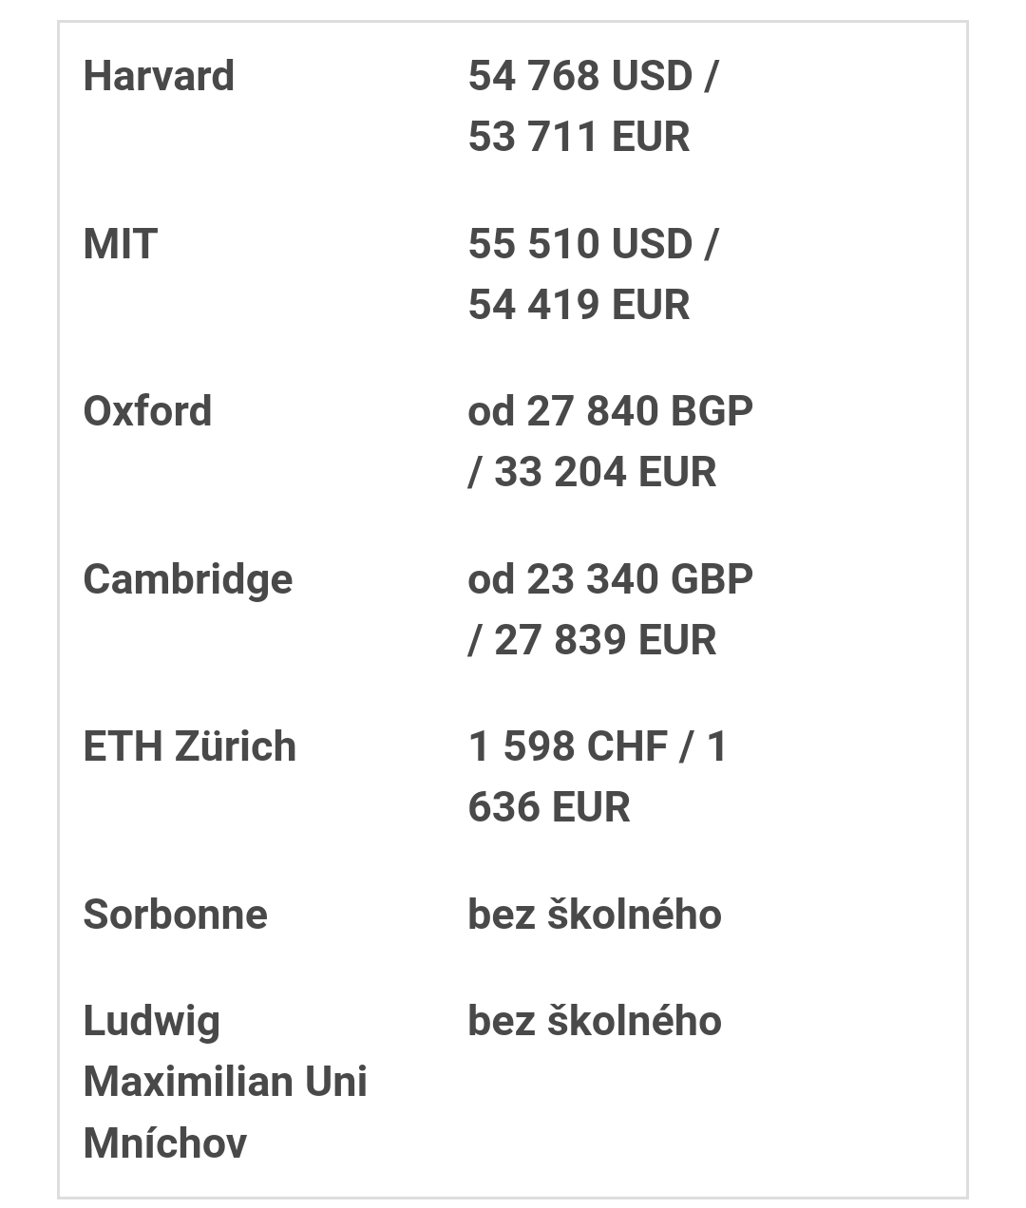Click the ETH Zürich row label
Viewport: 1026px width, 1208px height.
coord(189,746)
